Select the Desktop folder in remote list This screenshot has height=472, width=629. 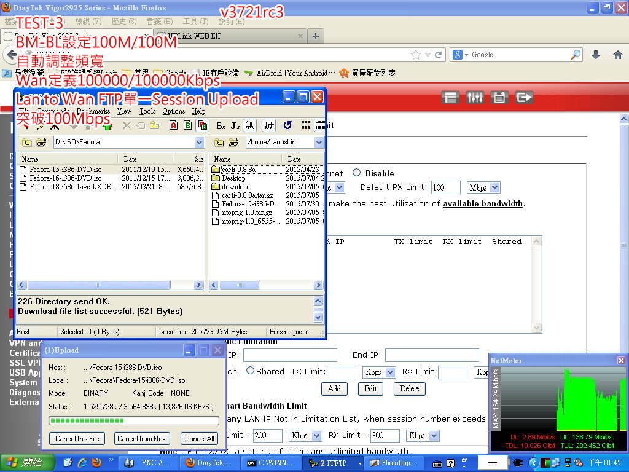coord(233,178)
